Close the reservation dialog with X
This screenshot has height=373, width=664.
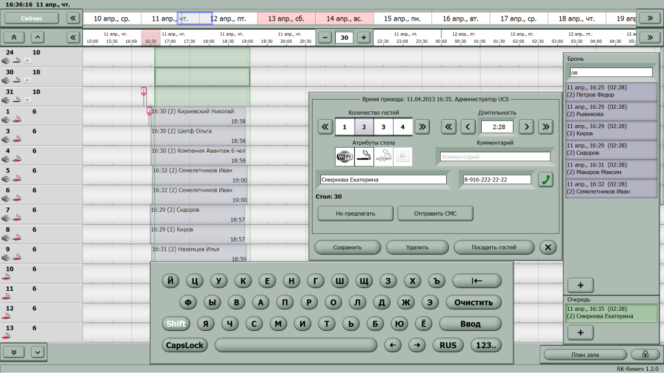[548, 247]
